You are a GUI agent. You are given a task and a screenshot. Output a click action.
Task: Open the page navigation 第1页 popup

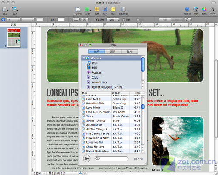coord(57,173)
